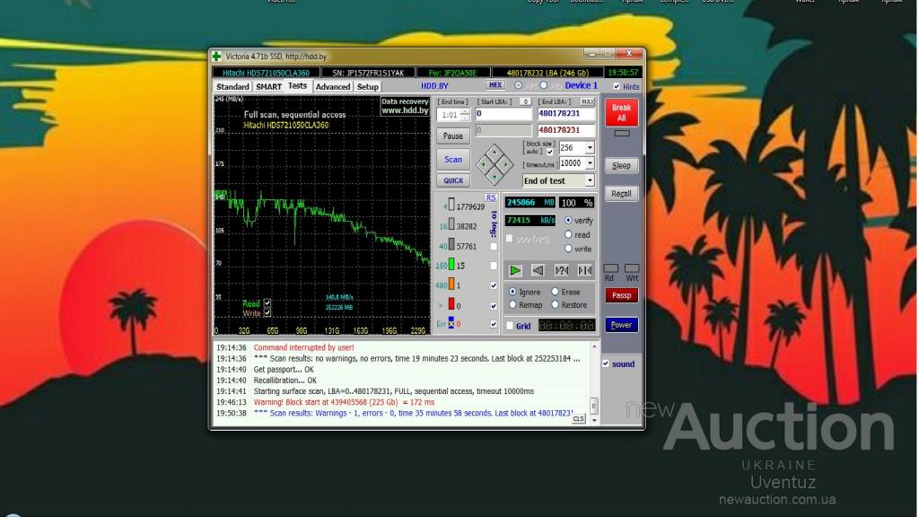919x517 pixels.
Task: Click the reverse direction scan arrow
Action: pyautogui.click(x=538, y=270)
